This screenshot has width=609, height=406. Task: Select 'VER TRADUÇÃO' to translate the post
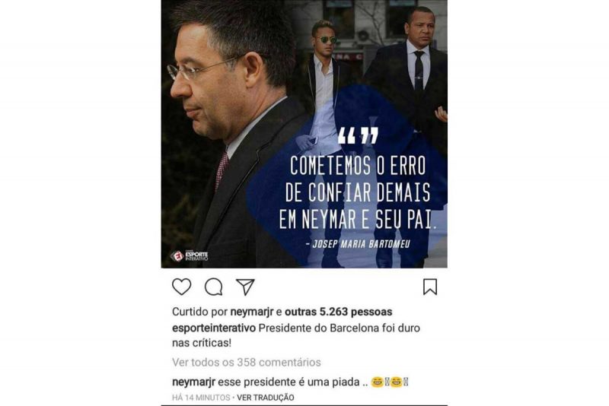click(x=265, y=398)
